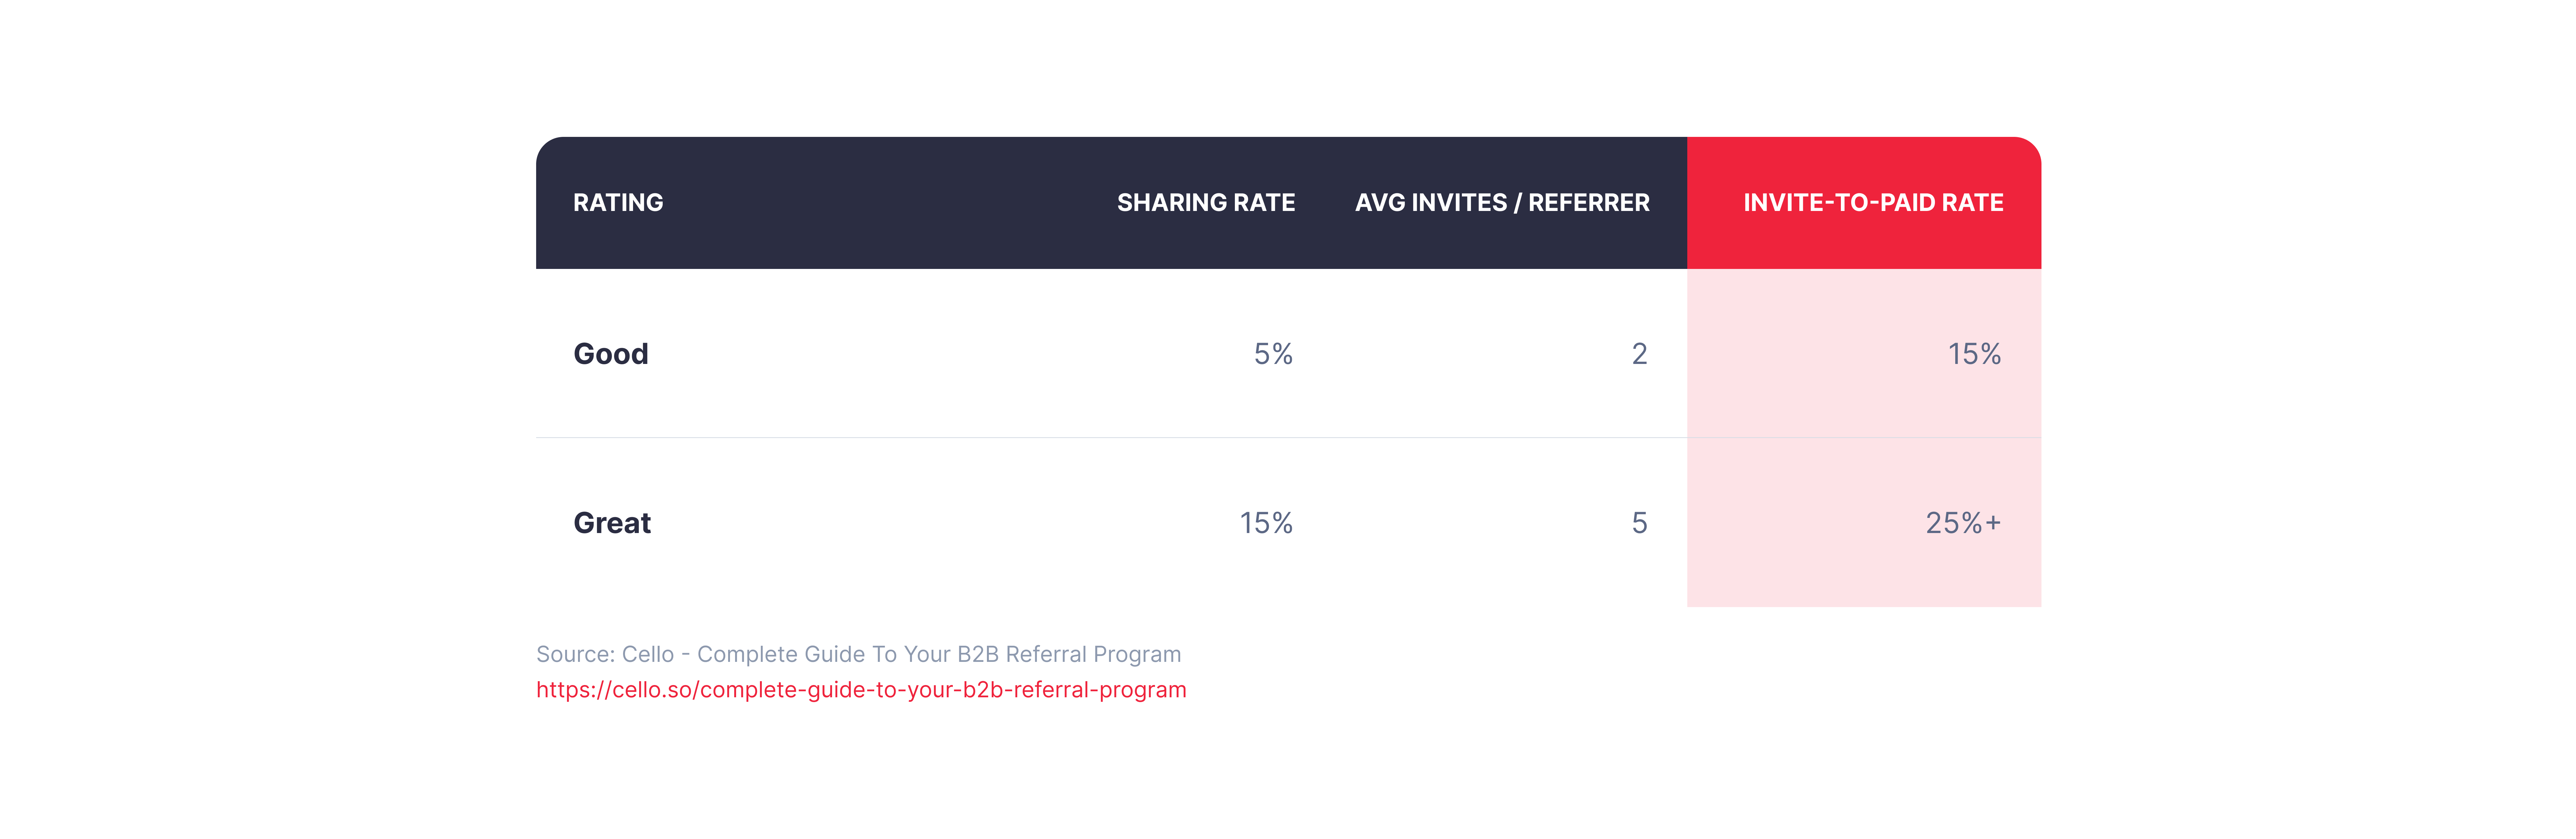Click the Source: Cello caption text

click(858, 654)
